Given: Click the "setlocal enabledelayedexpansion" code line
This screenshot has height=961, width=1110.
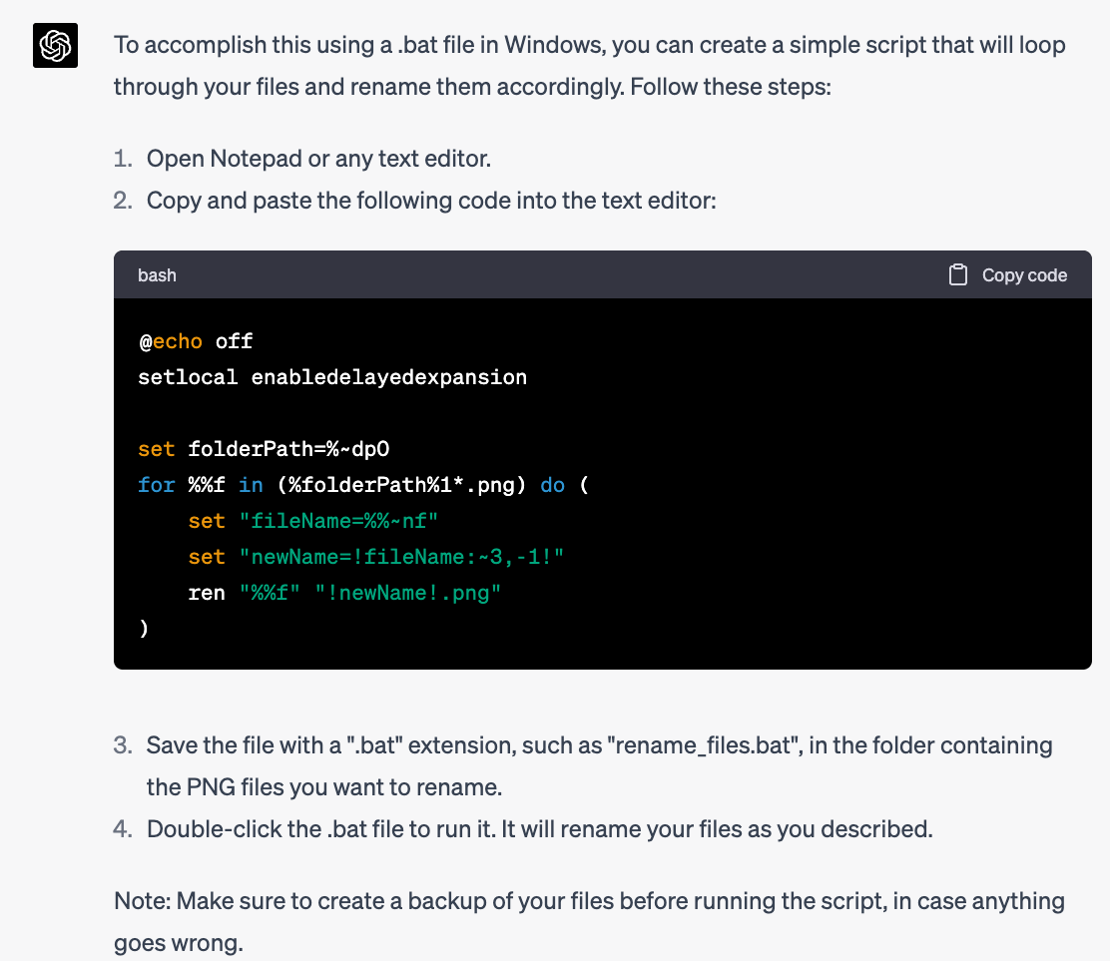Looking at the screenshot, I should (332, 377).
